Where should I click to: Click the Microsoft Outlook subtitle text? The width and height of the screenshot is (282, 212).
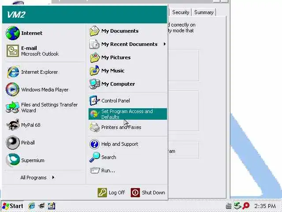(40, 54)
